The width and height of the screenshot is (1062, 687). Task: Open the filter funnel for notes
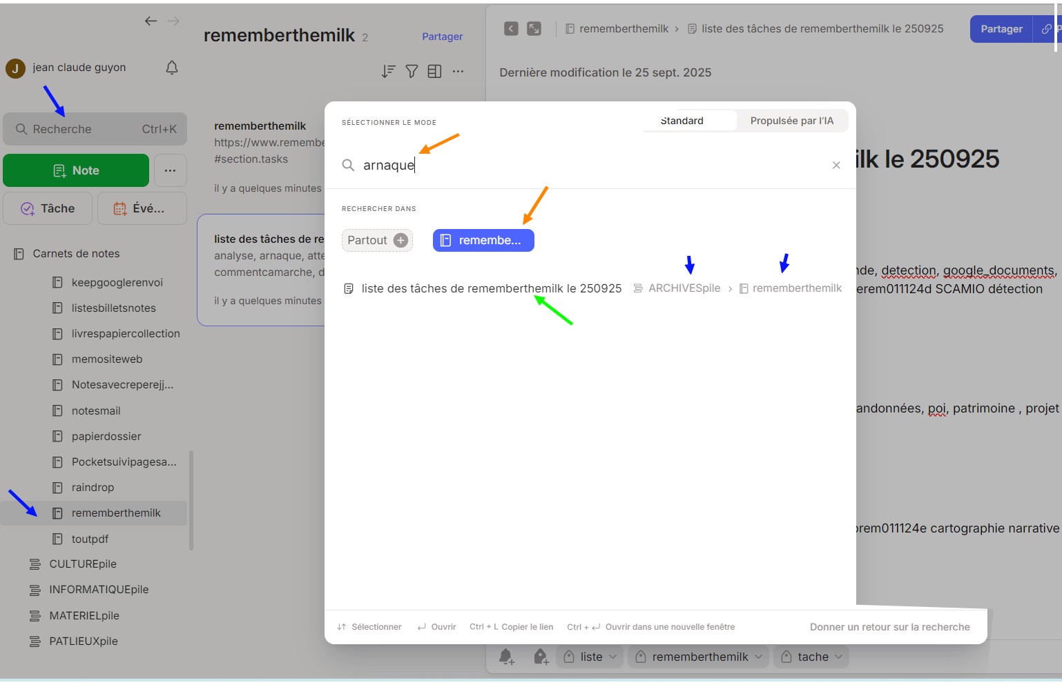click(x=412, y=71)
